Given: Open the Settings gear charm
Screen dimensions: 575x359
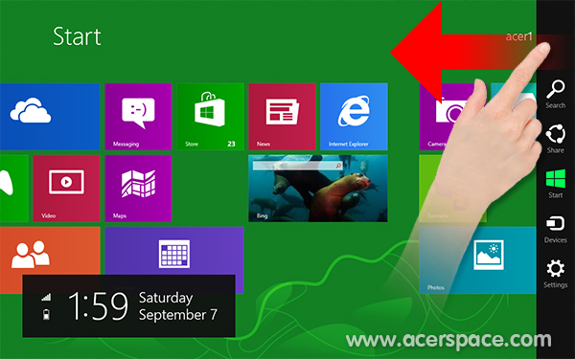Looking at the screenshot, I should click(x=555, y=274).
